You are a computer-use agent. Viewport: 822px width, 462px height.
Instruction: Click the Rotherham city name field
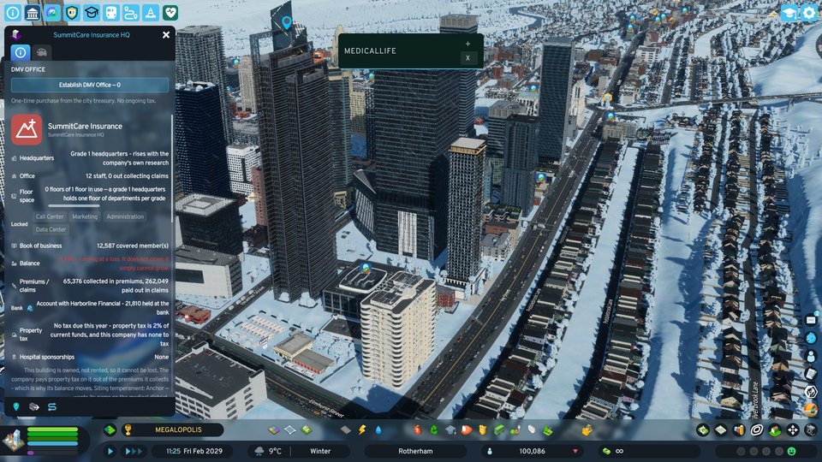point(415,451)
